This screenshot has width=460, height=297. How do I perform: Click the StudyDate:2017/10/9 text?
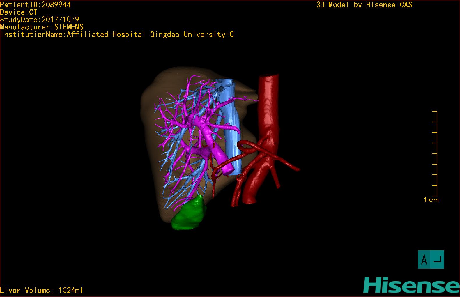pyautogui.click(x=40, y=20)
